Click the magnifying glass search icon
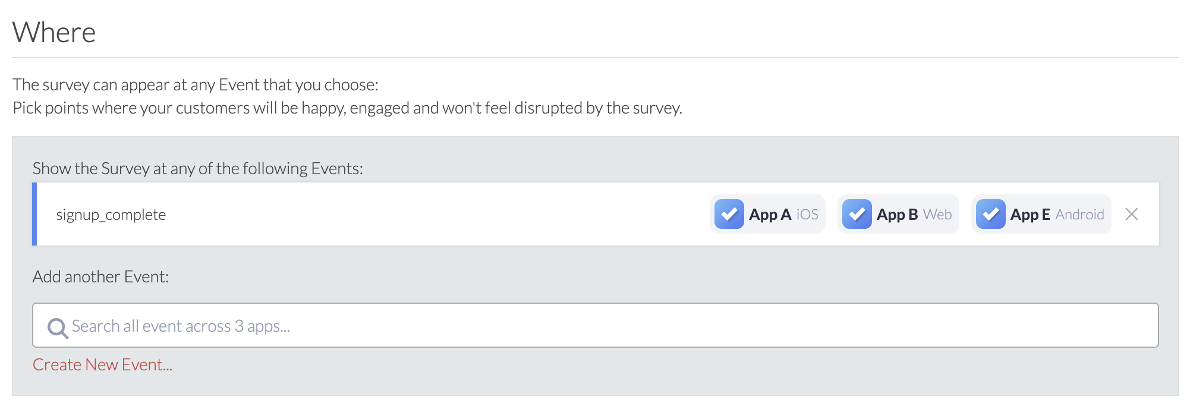Screen dimensions: 1190x409 coord(58,328)
